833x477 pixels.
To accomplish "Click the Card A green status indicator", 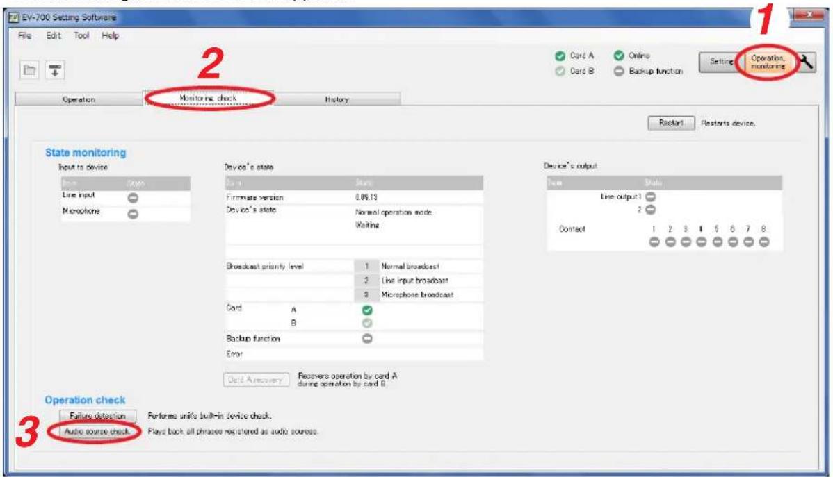I will coord(560,56).
